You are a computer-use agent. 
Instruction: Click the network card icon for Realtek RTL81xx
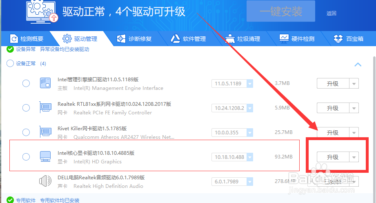point(45,107)
